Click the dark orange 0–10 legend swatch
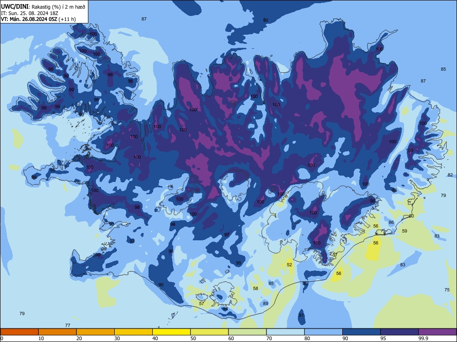 point(19,332)
